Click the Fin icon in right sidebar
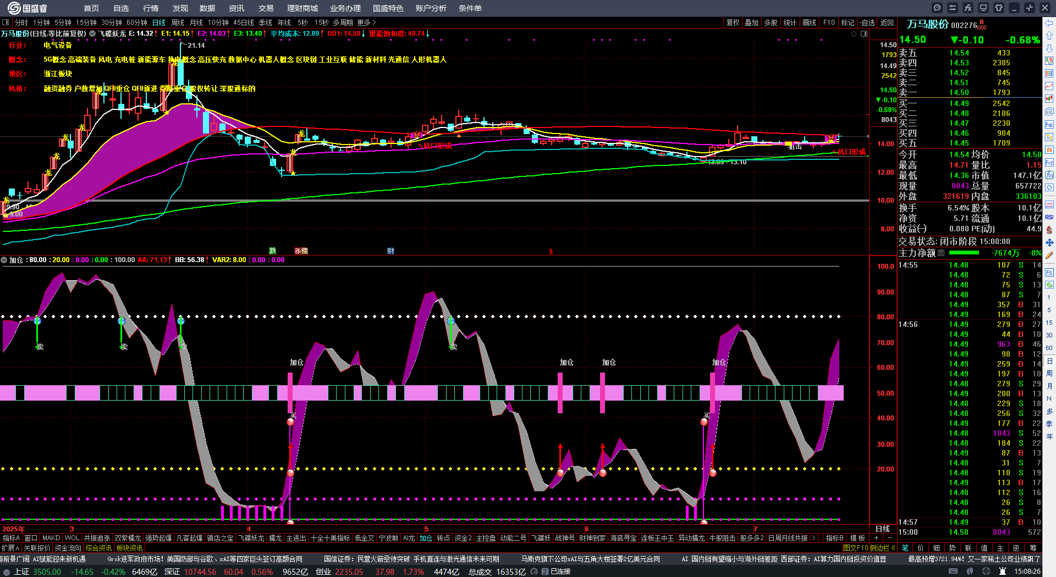This screenshot has height=577, width=1056. coord(1049,125)
